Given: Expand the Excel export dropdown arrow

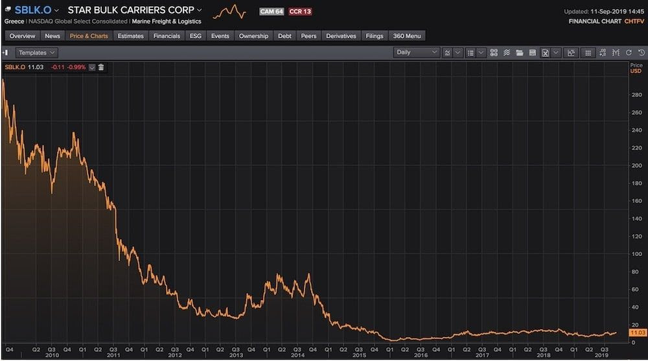Looking at the screenshot, I should point(556,52).
